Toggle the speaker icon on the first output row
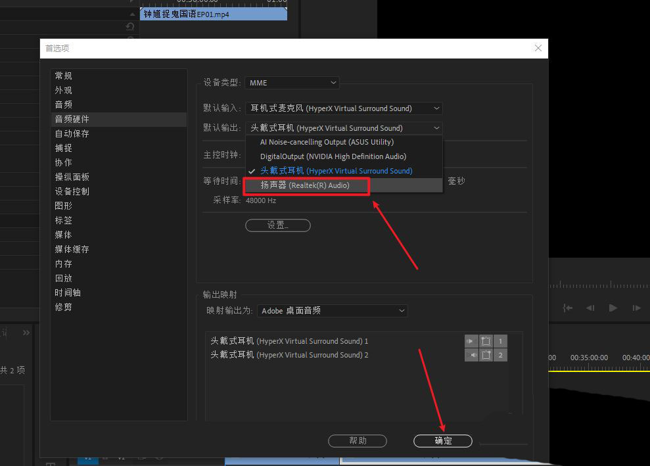650x466 pixels. click(x=471, y=340)
